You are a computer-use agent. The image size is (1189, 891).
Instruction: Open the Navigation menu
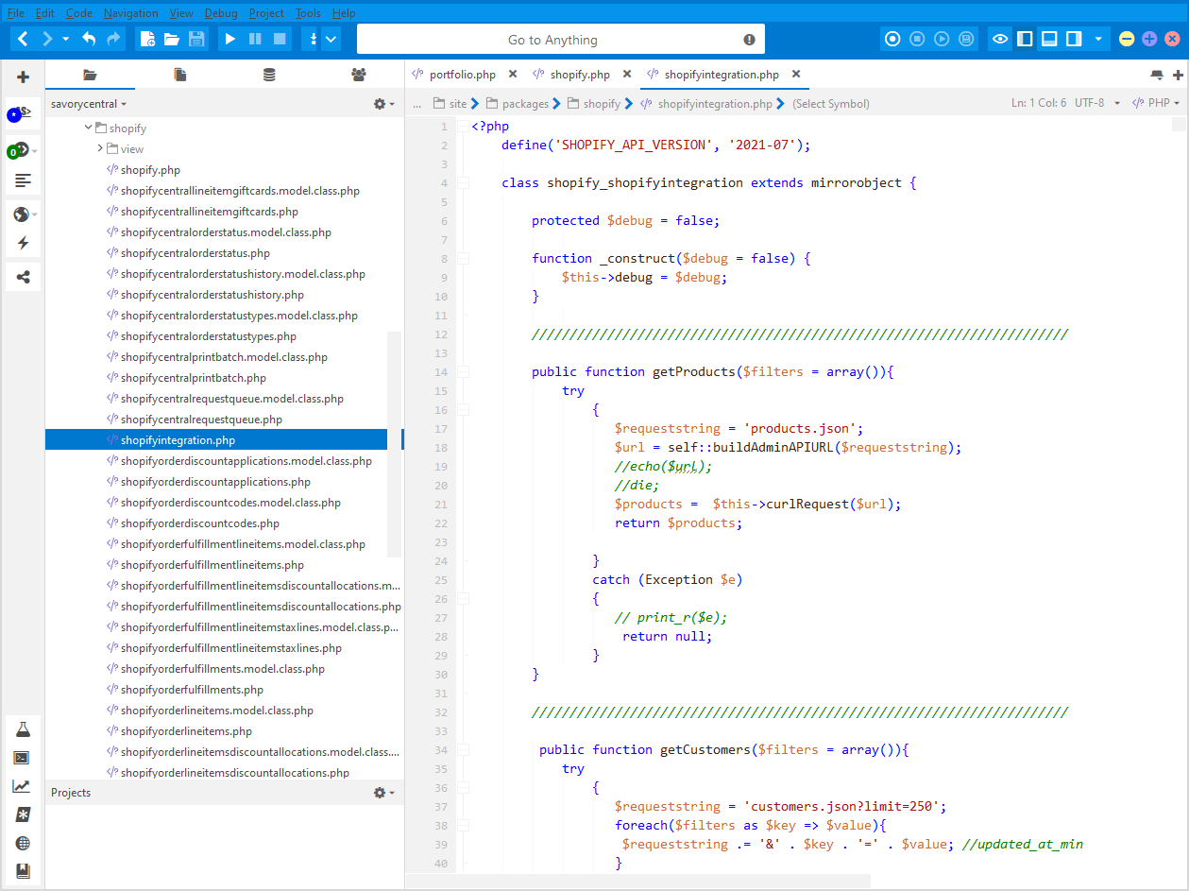point(131,13)
